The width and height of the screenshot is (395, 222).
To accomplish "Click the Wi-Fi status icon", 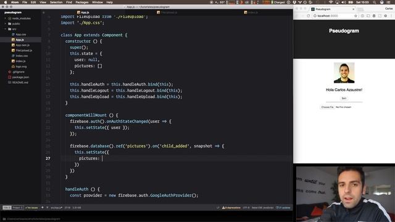I will click(331, 2).
